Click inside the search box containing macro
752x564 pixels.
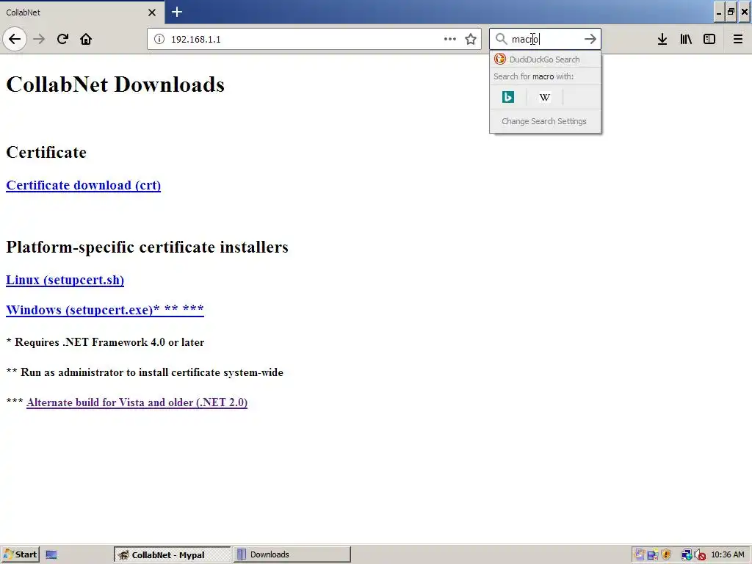(x=544, y=39)
